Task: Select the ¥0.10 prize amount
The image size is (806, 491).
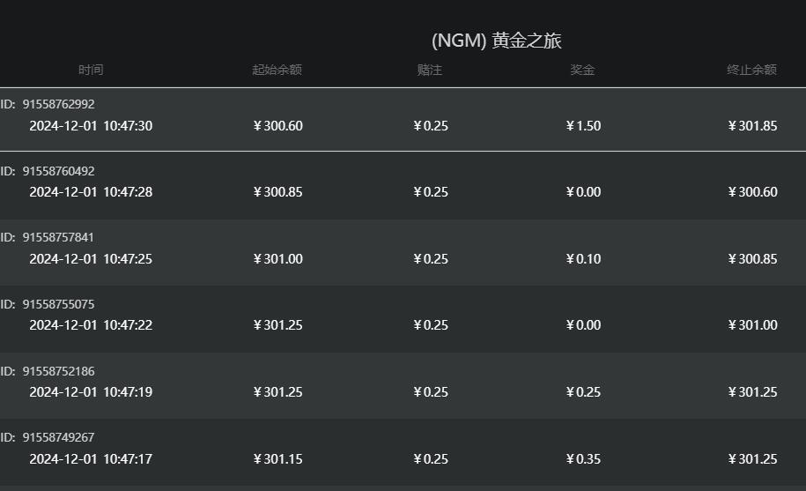Action: coord(583,259)
